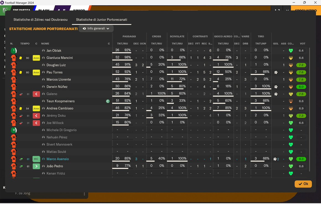Click Gianluca Mancini's yellow card icon
The width and height of the screenshot is (321, 221).
[21, 58]
